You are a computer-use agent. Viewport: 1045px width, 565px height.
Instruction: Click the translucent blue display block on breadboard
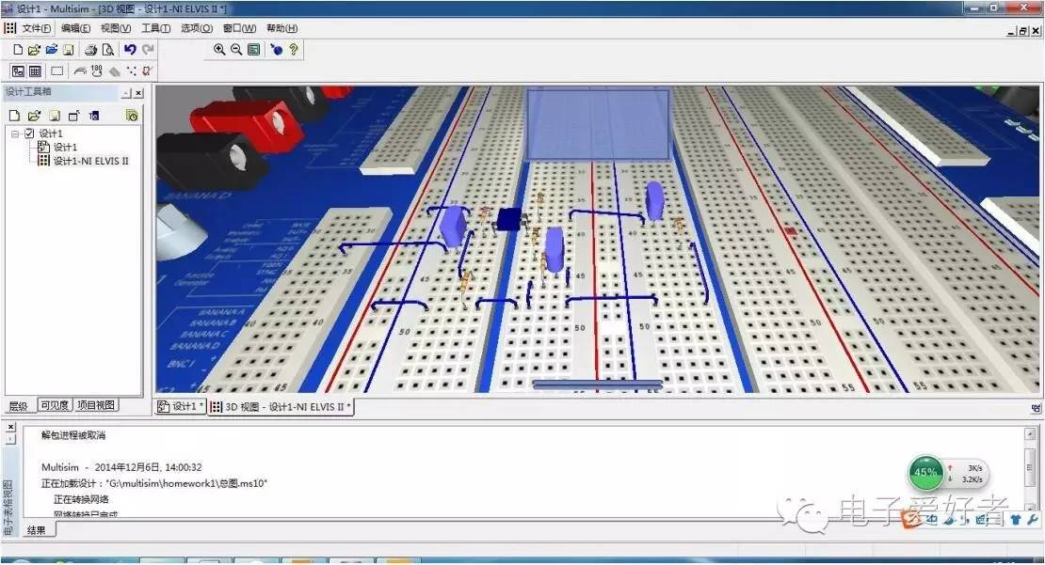598,125
